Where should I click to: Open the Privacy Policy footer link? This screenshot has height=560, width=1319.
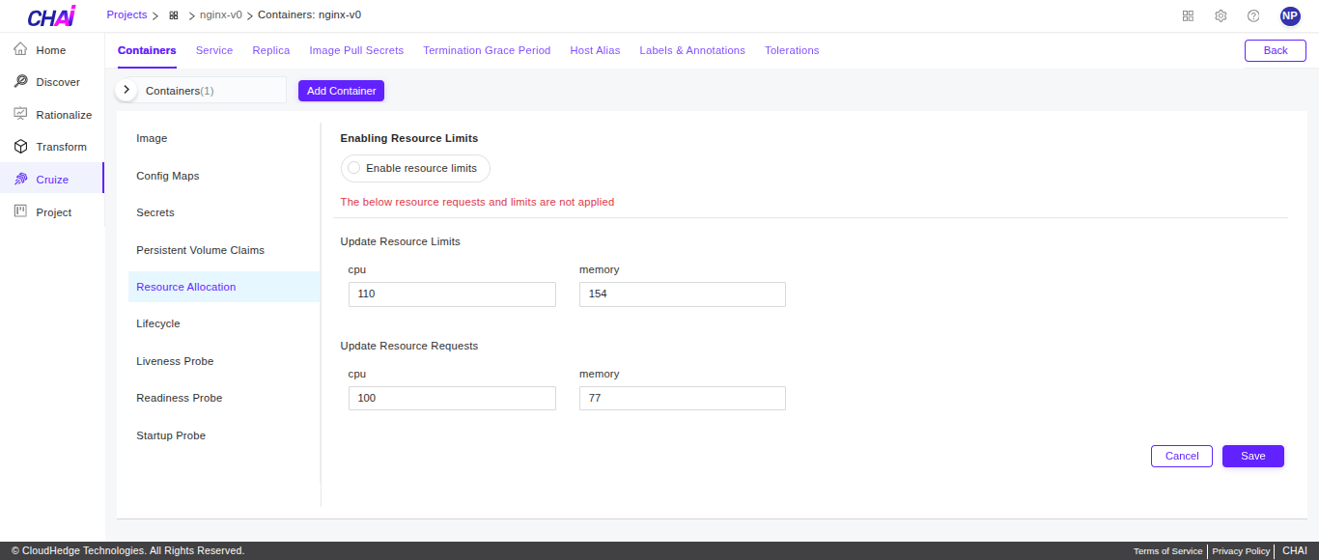coord(1241,551)
